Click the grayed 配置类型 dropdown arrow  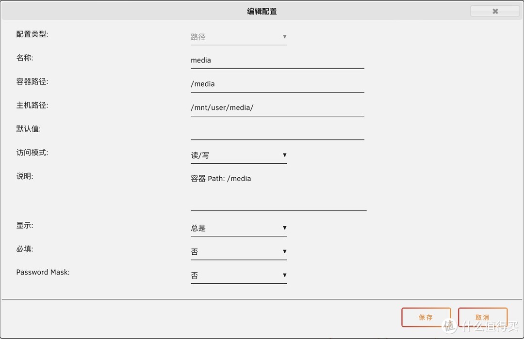click(284, 36)
